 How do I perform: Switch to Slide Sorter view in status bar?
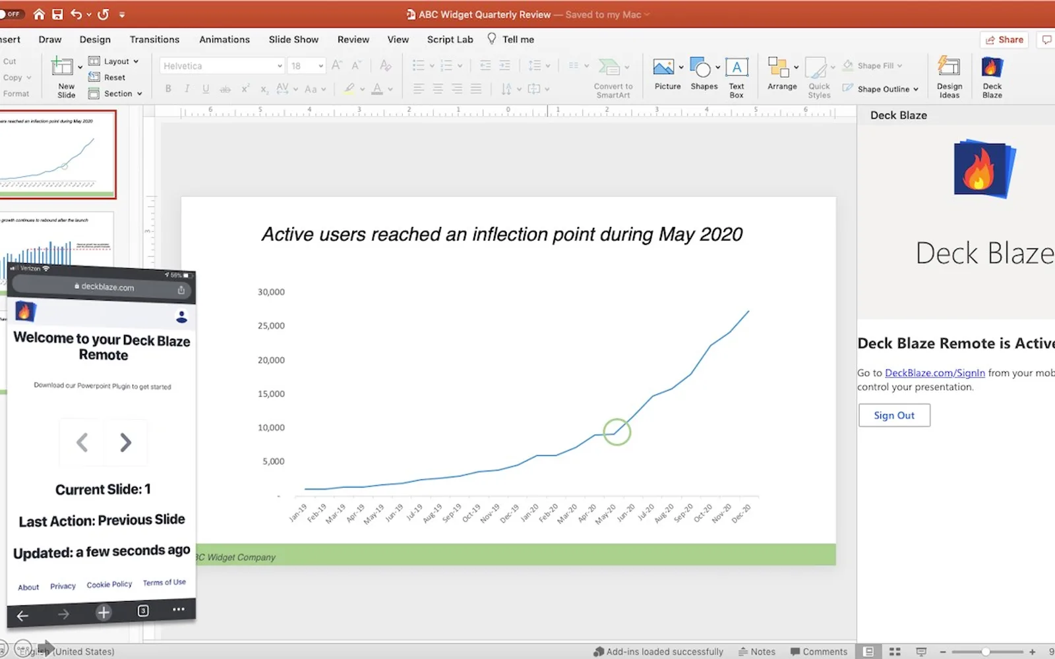tap(895, 651)
